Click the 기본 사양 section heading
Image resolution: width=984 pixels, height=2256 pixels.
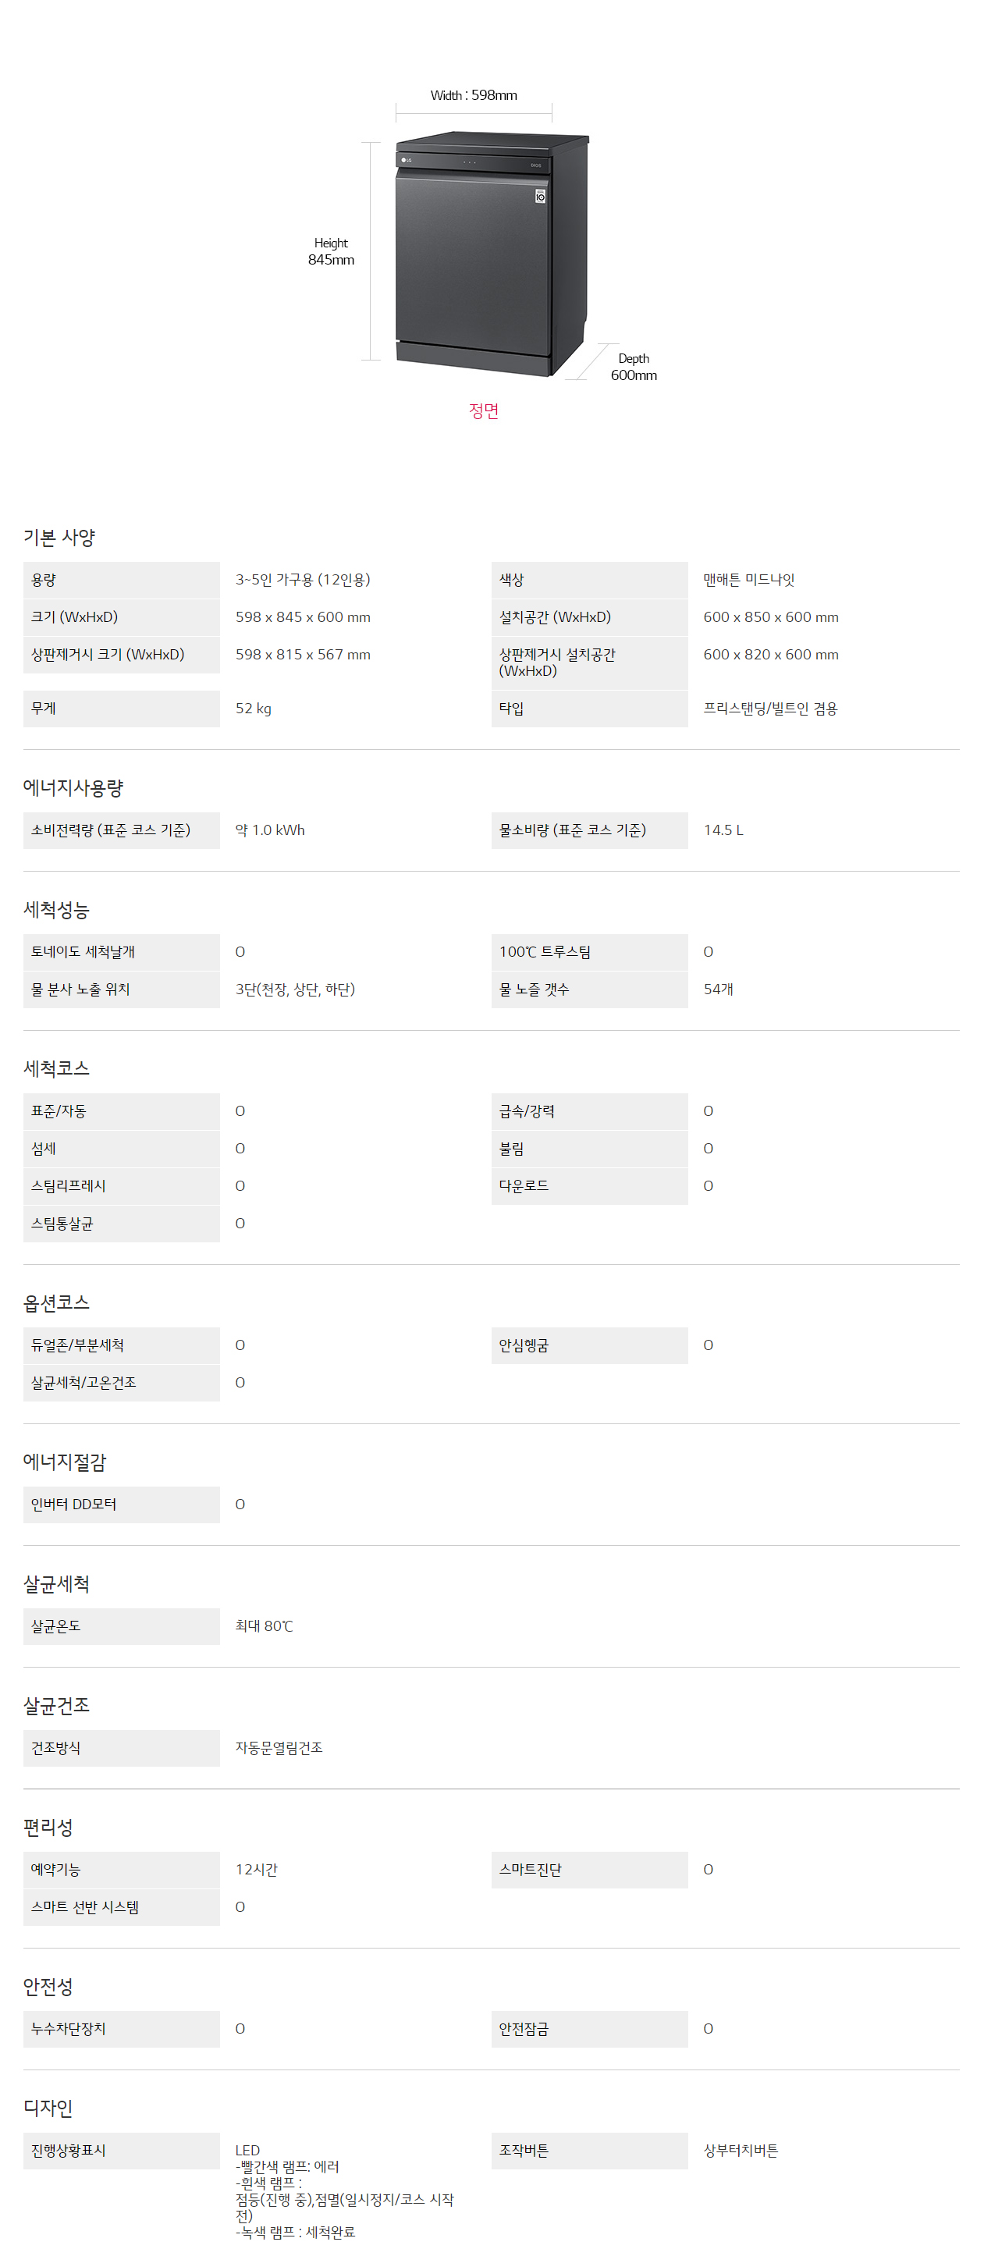59,537
